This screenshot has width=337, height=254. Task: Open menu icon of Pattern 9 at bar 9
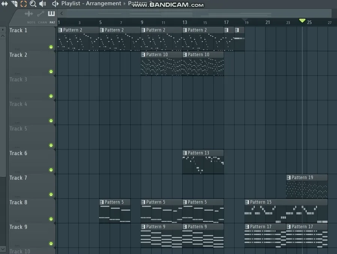pos(143,227)
